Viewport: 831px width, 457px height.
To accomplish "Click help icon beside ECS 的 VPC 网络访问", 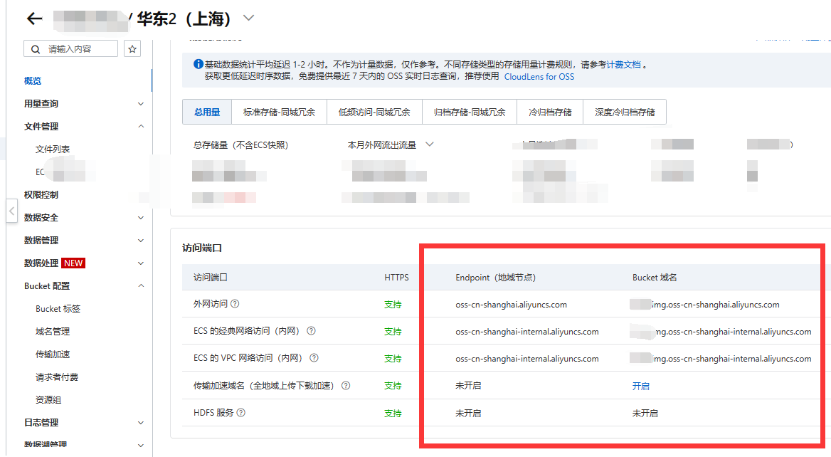I will pyautogui.click(x=314, y=358).
